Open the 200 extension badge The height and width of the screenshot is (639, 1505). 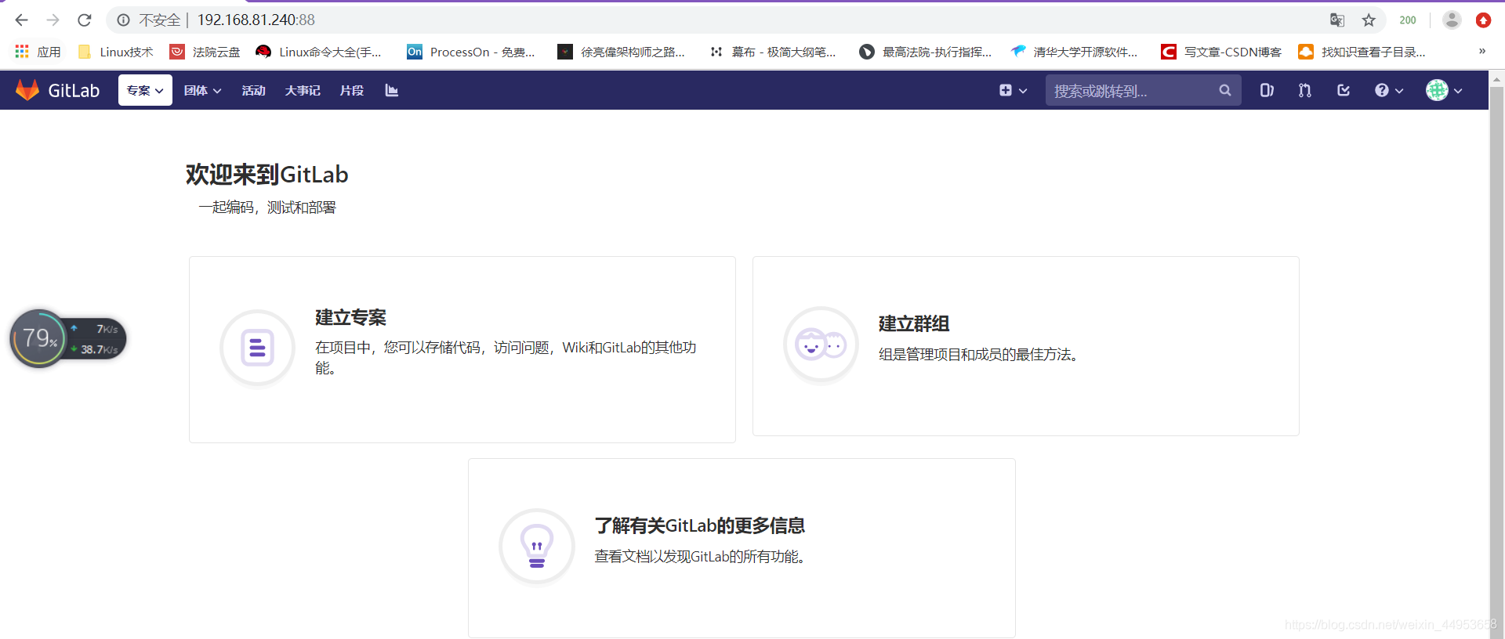[x=1408, y=20]
